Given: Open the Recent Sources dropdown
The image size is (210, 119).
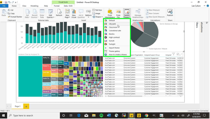Looking at the screenshot, I should [35, 13].
